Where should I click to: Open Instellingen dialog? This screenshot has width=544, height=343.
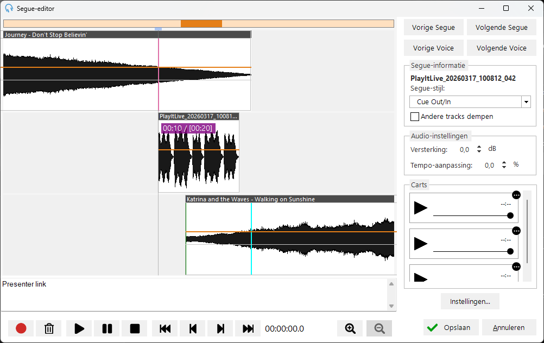coord(470,301)
